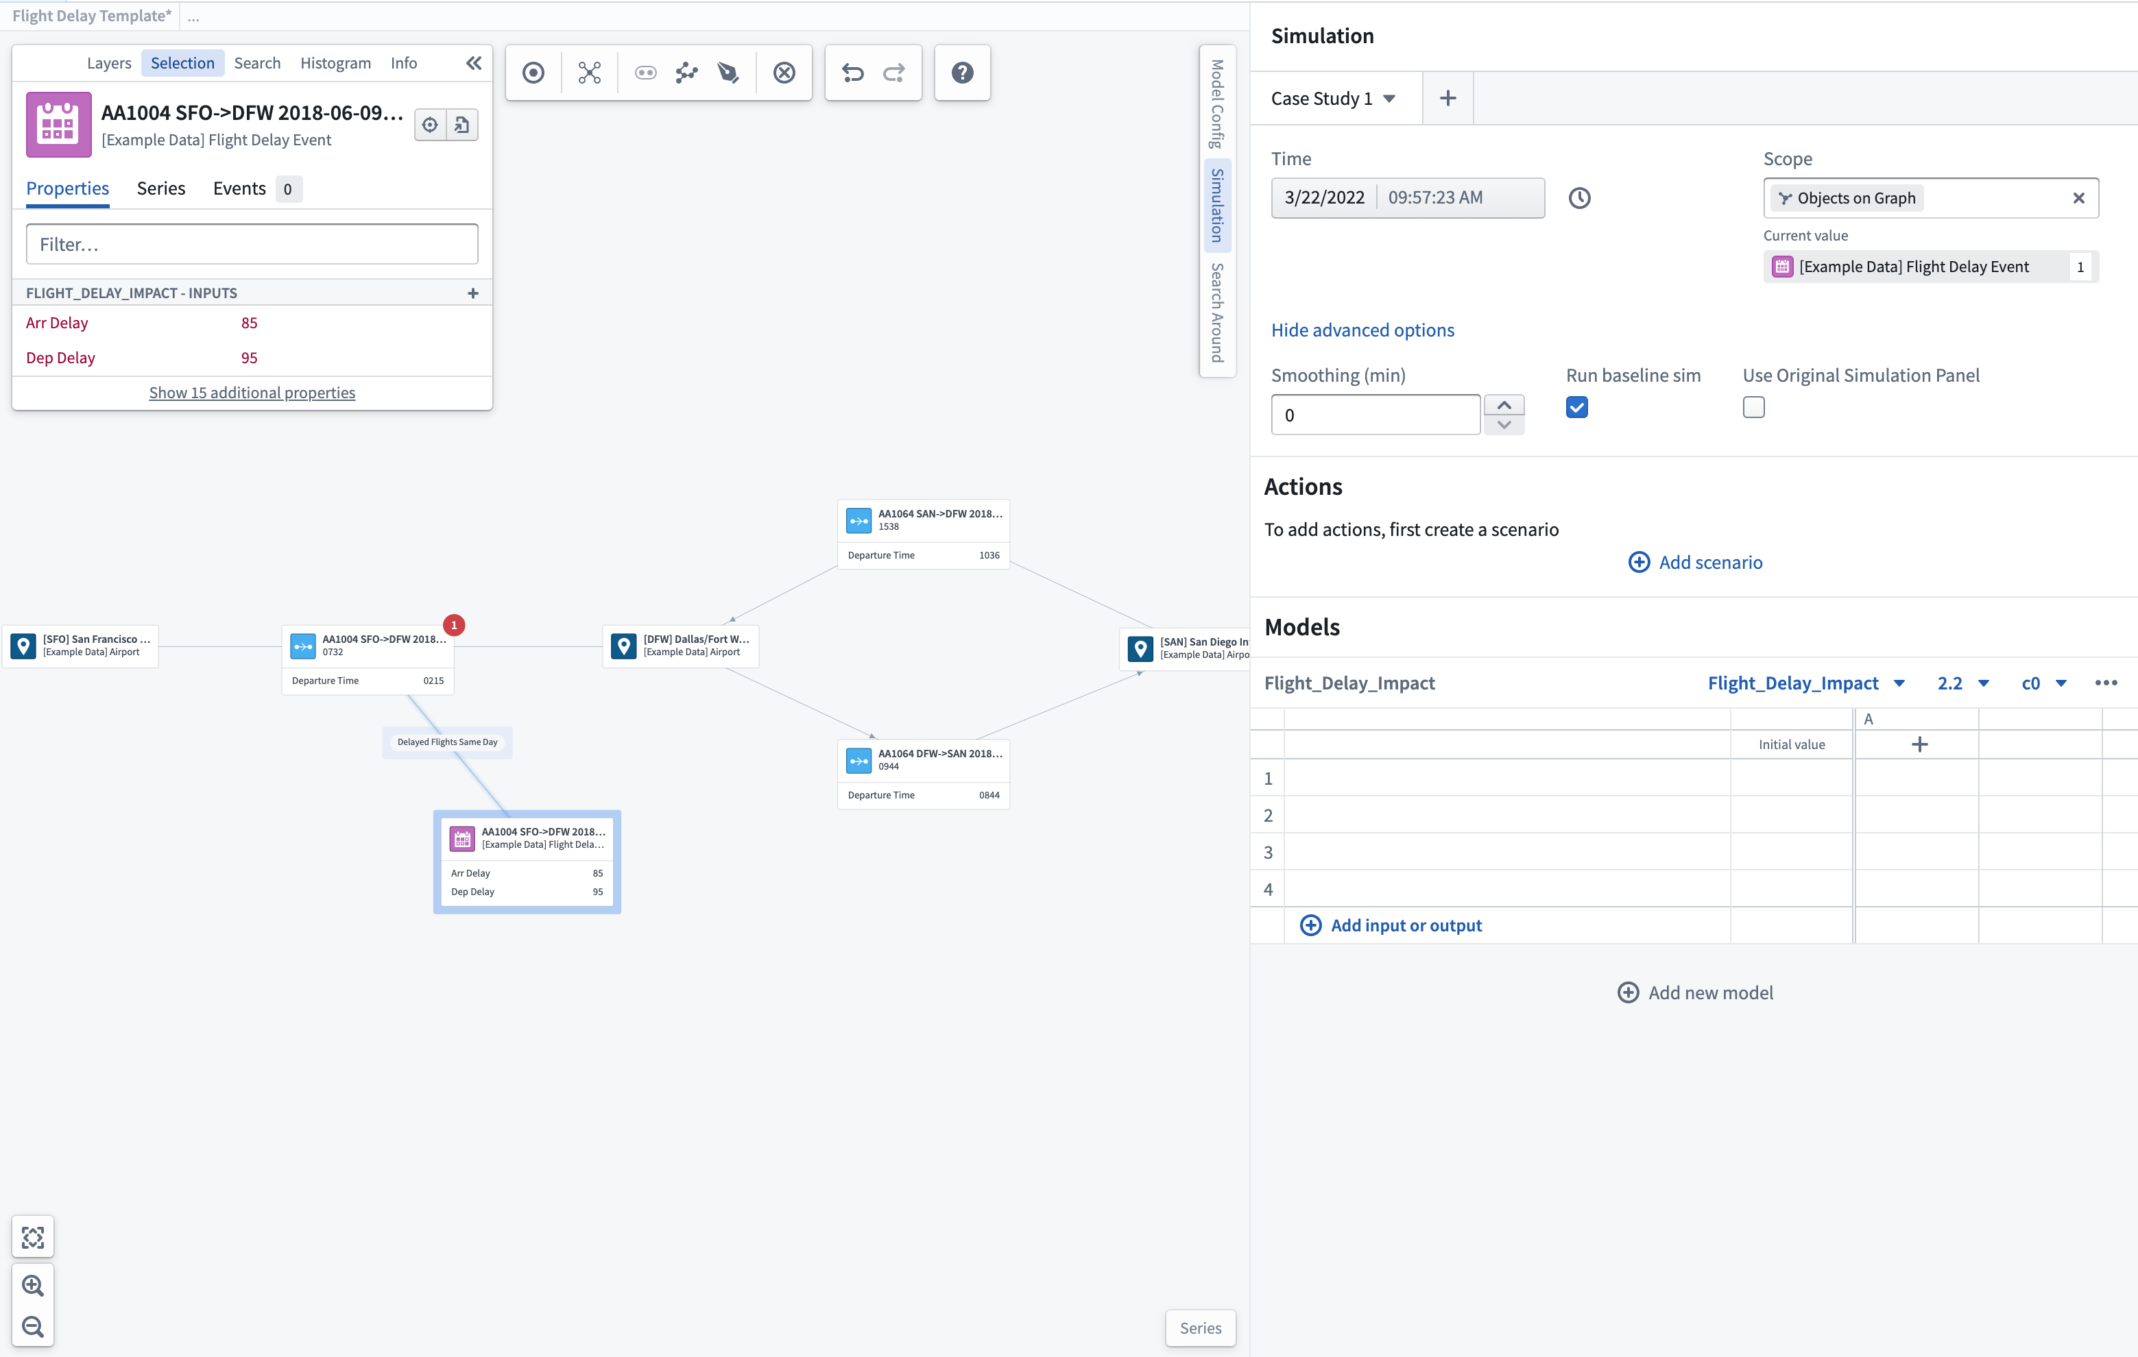
Task: Center graph on selected object icon
Action: tap(430, 125)
